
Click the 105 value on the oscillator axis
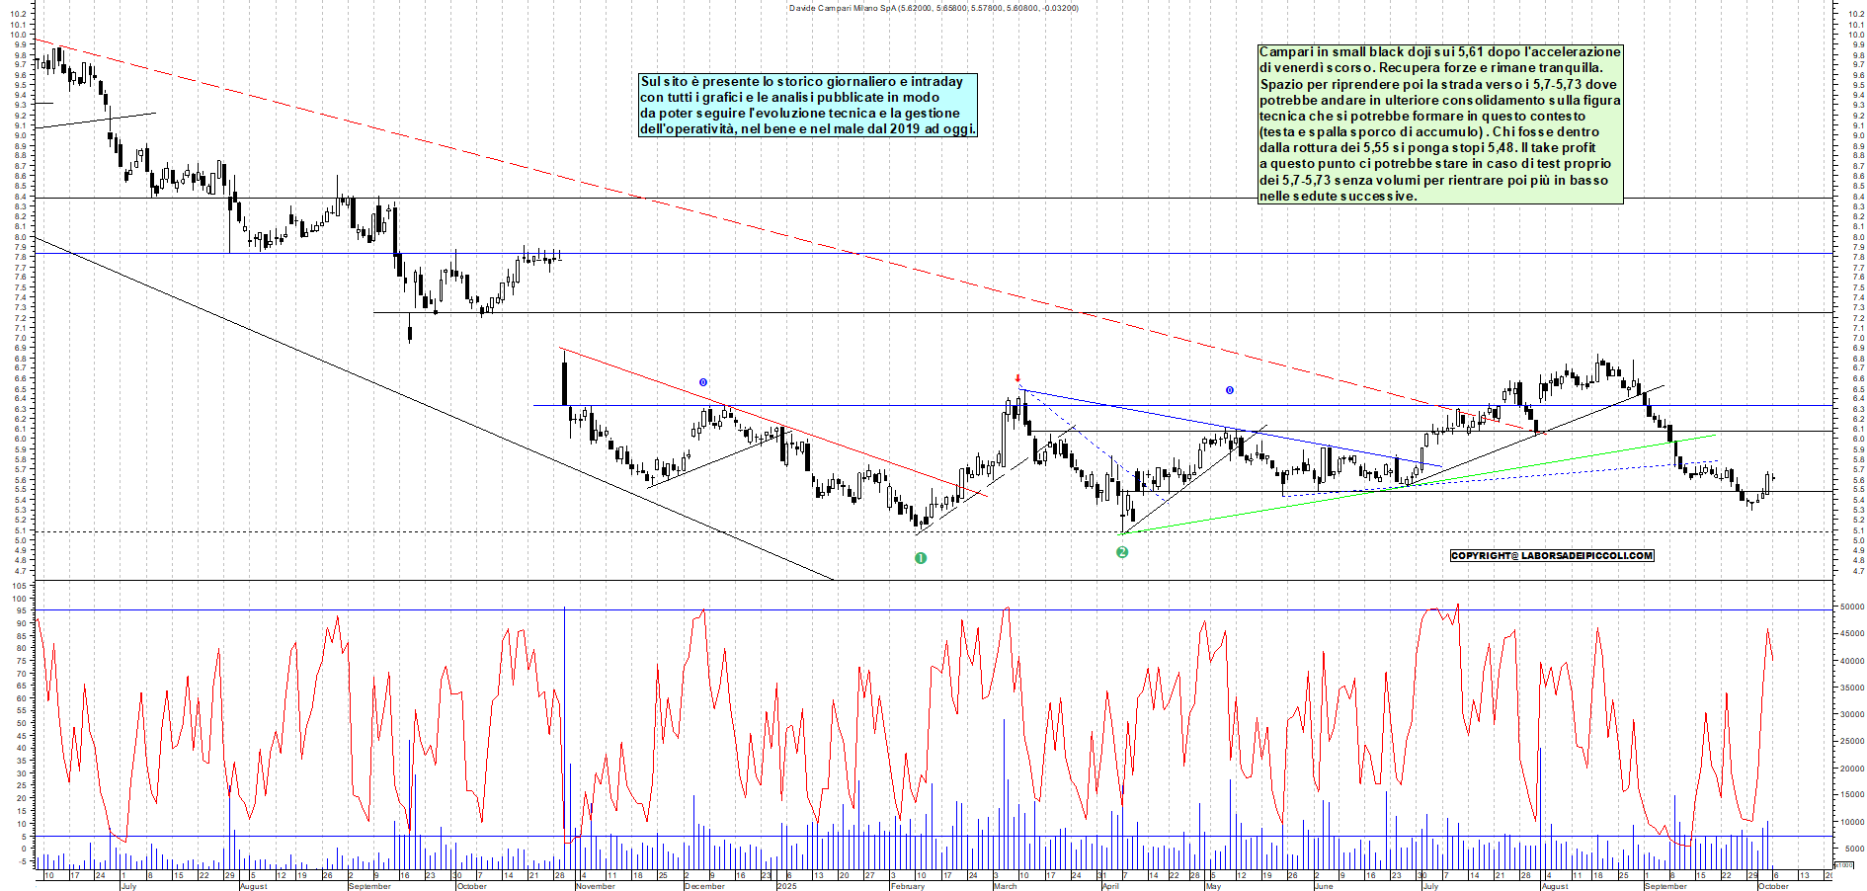(x=20, y=586)
